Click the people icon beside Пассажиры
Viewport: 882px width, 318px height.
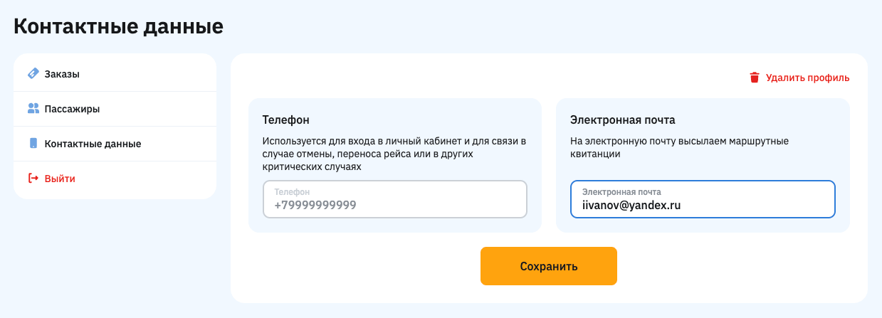click(33, 109)
